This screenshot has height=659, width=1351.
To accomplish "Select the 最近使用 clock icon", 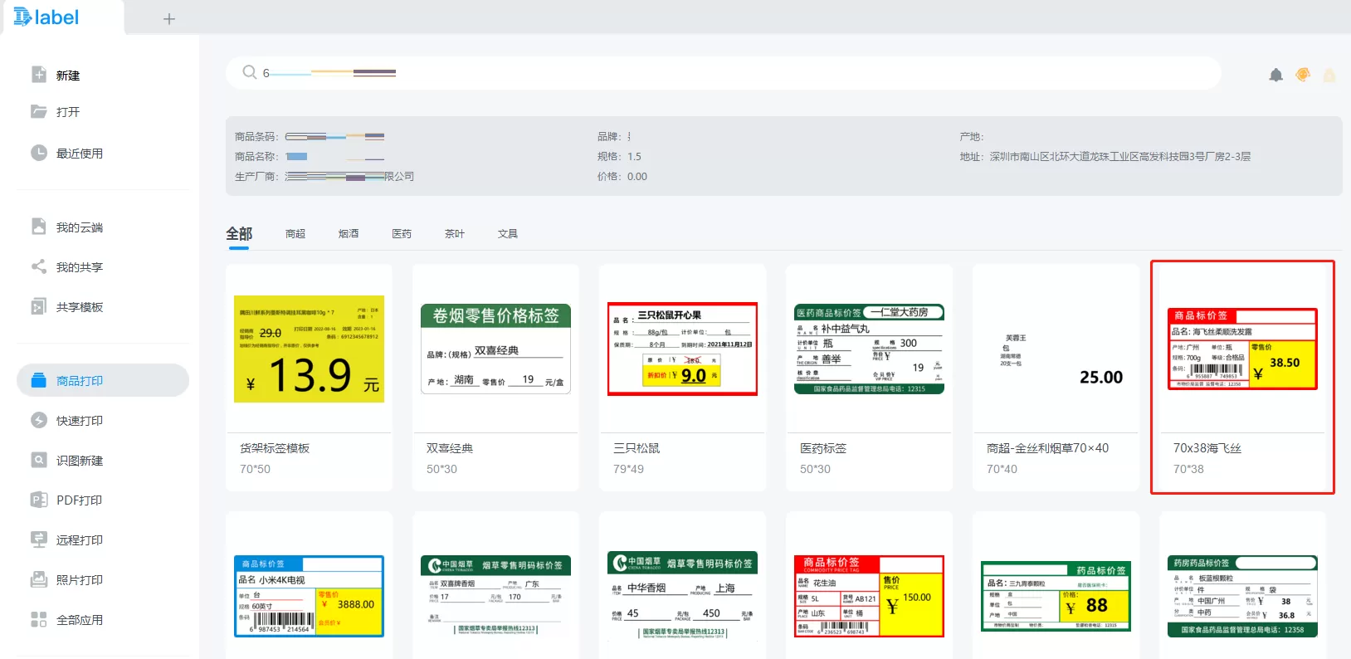I will tap(39, 153).
